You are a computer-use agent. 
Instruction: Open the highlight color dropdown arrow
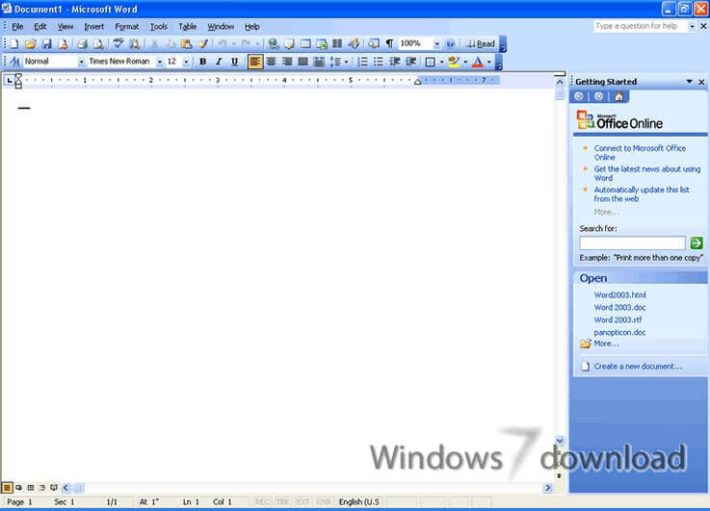(x=465, y=62)
